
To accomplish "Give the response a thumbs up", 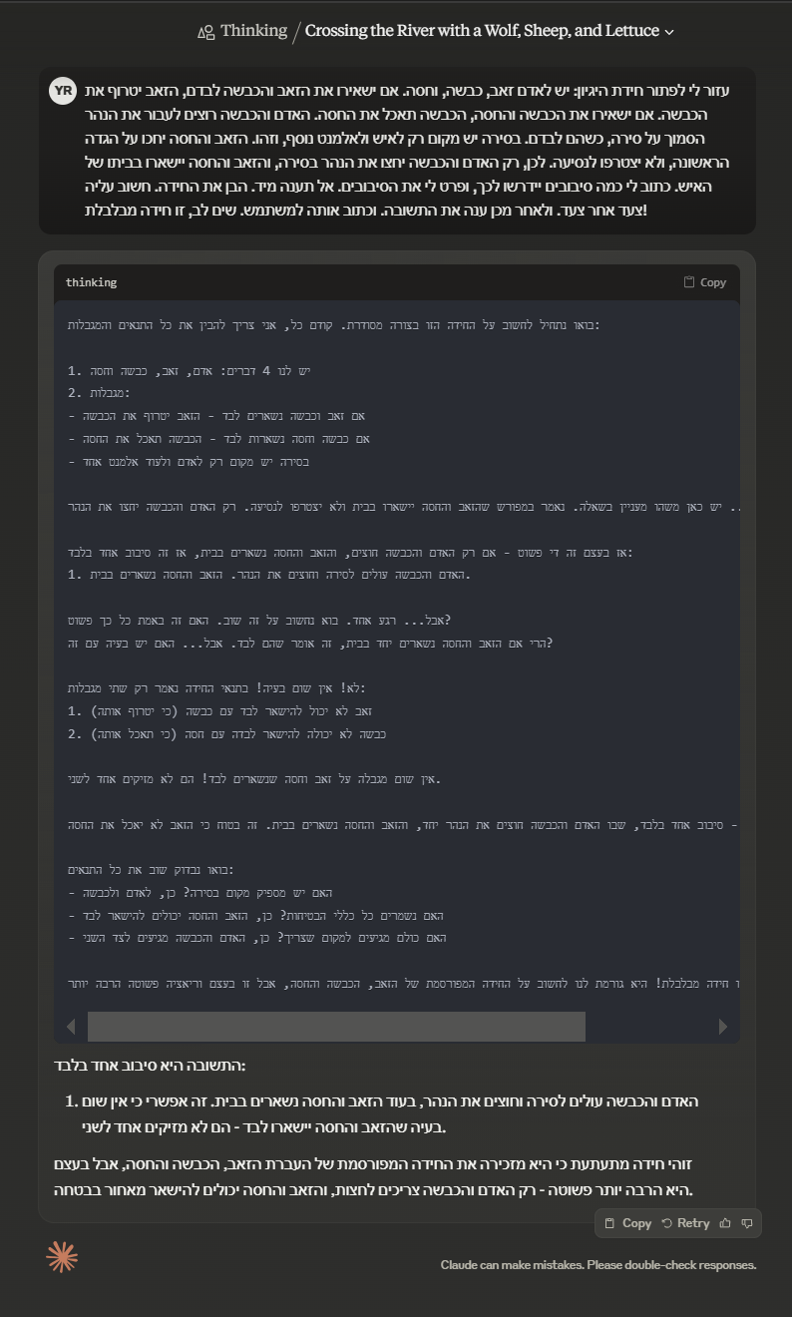I will coord(725,1223).
